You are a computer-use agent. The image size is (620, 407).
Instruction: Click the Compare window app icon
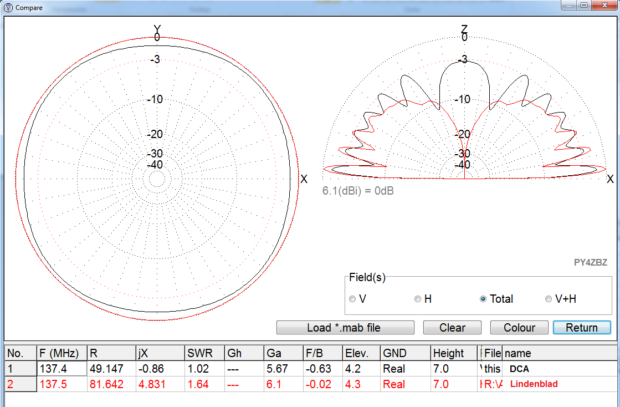tap(8, 8)
